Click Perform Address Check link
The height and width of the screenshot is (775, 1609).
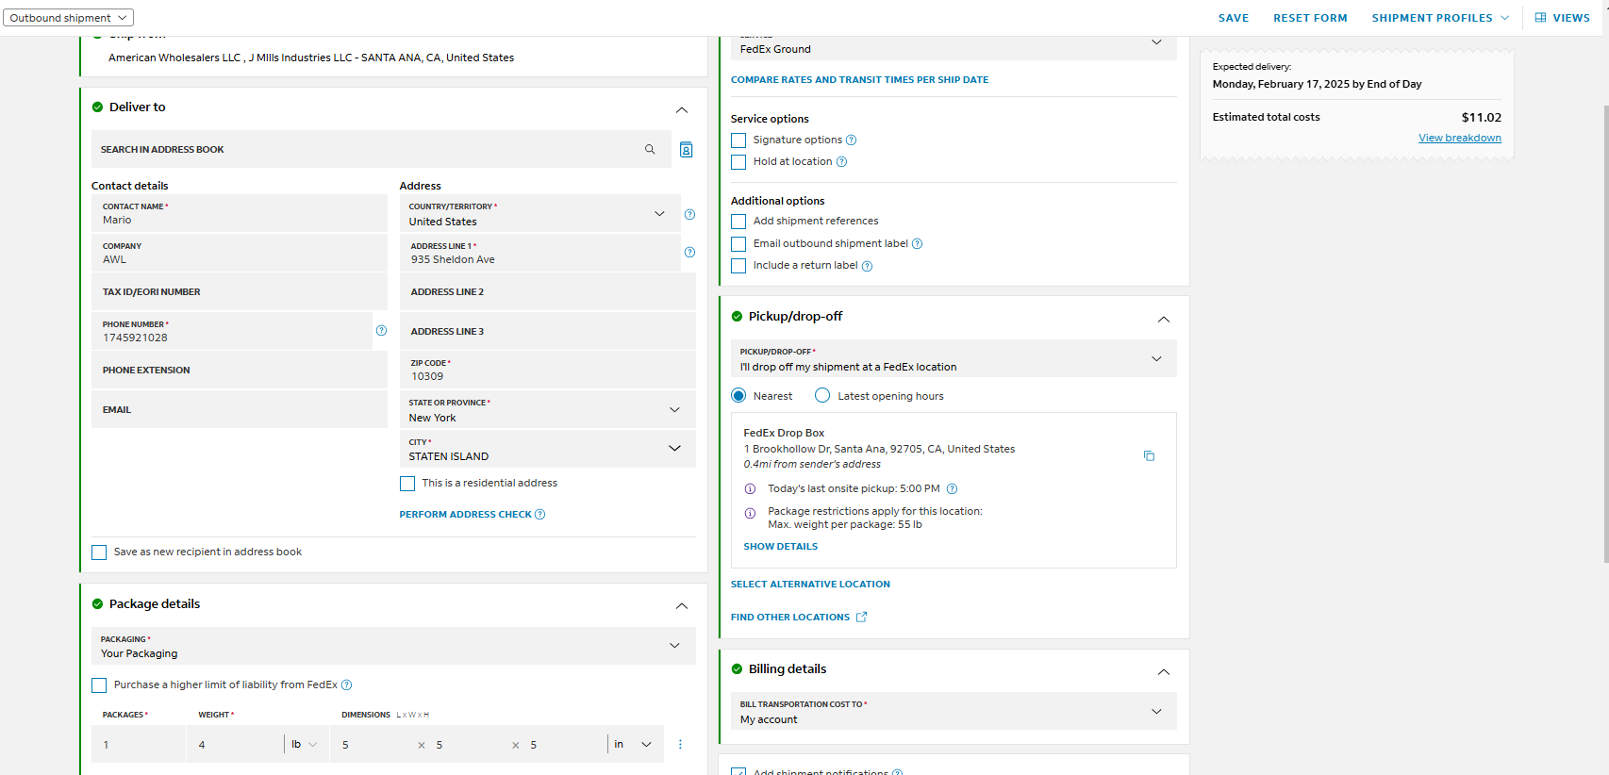tap(465, 515)
